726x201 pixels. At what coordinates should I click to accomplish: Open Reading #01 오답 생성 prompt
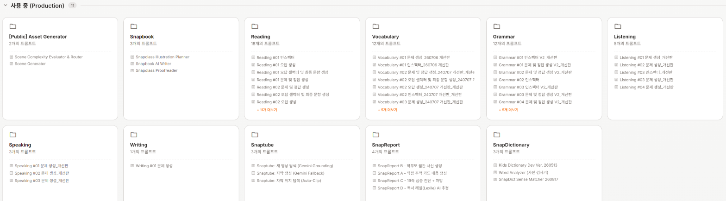[276, 65]
